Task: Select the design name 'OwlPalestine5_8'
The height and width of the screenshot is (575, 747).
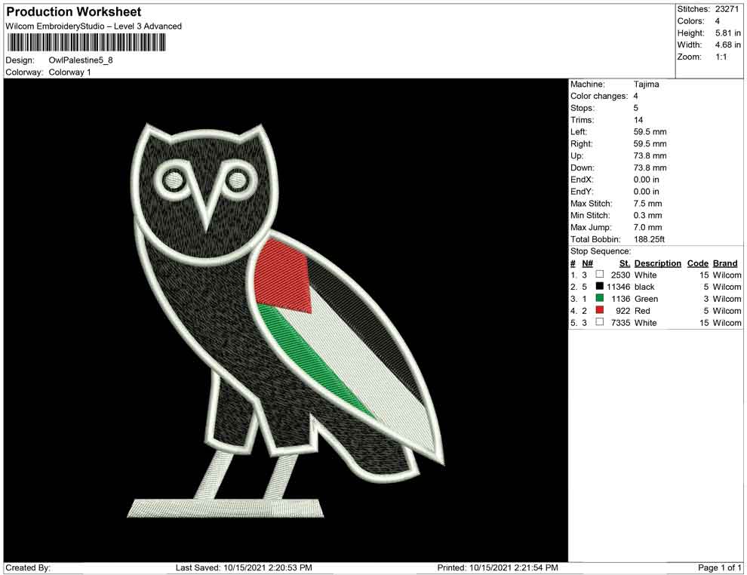Action: pyautogui.click(x=81, y=60)
